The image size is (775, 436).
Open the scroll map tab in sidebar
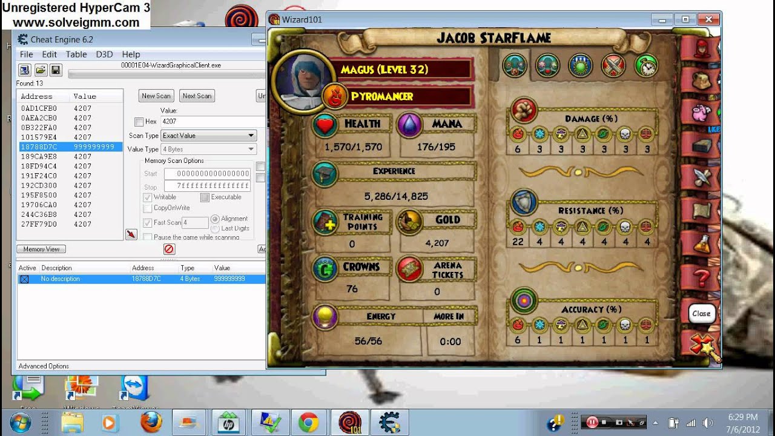(x=701, y=211)
